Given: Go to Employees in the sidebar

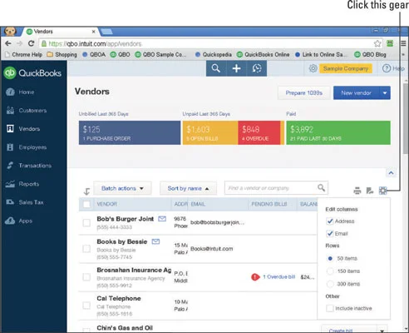Looking at the screenshot, I should 27,147.
